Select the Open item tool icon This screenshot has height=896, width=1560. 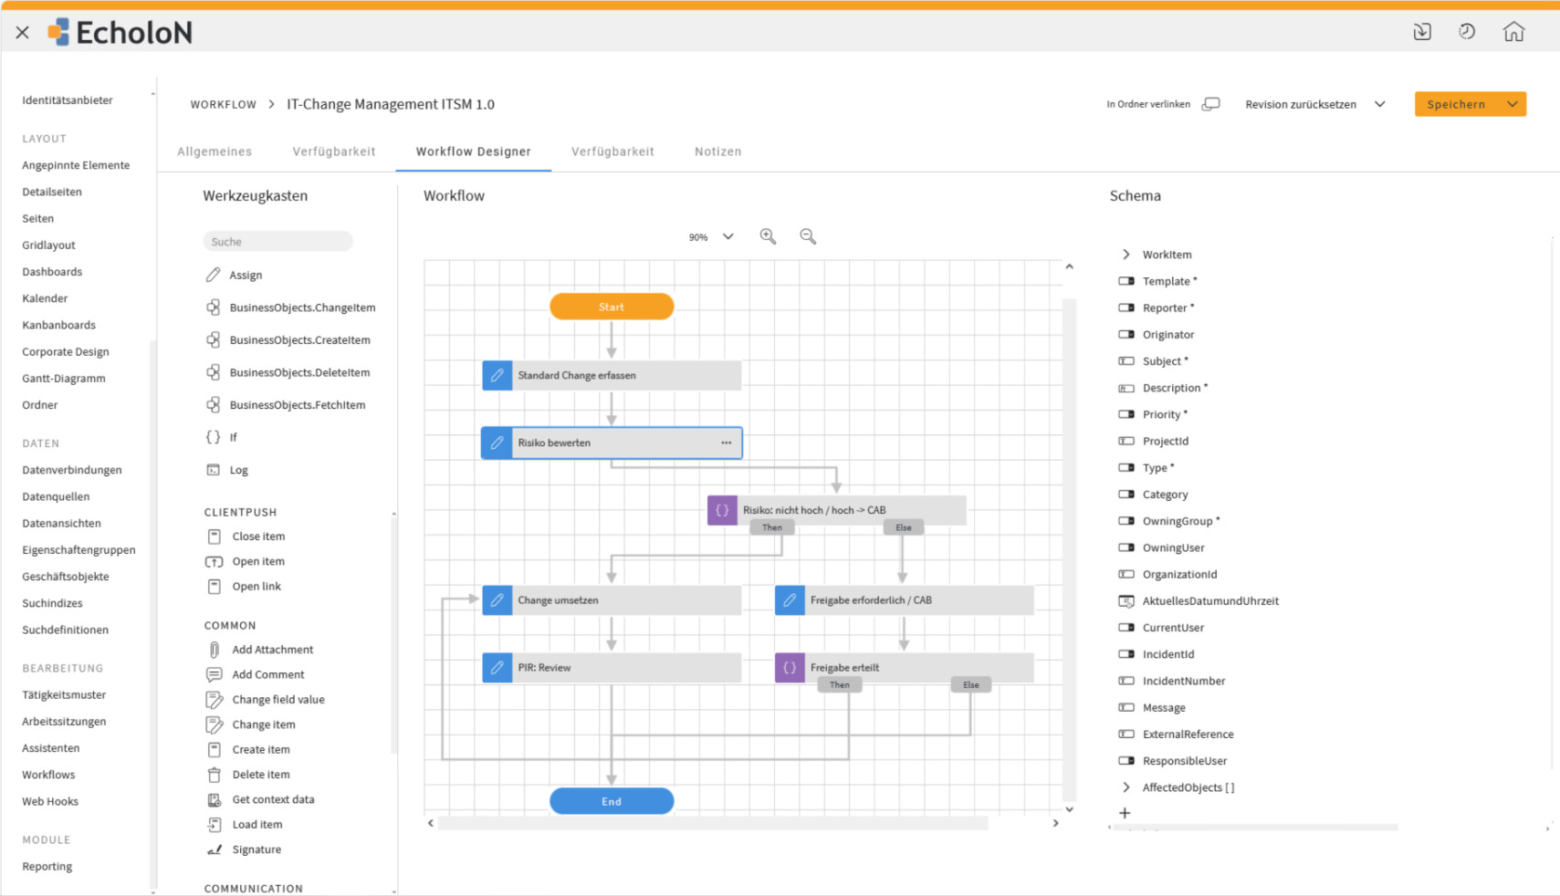215,561
